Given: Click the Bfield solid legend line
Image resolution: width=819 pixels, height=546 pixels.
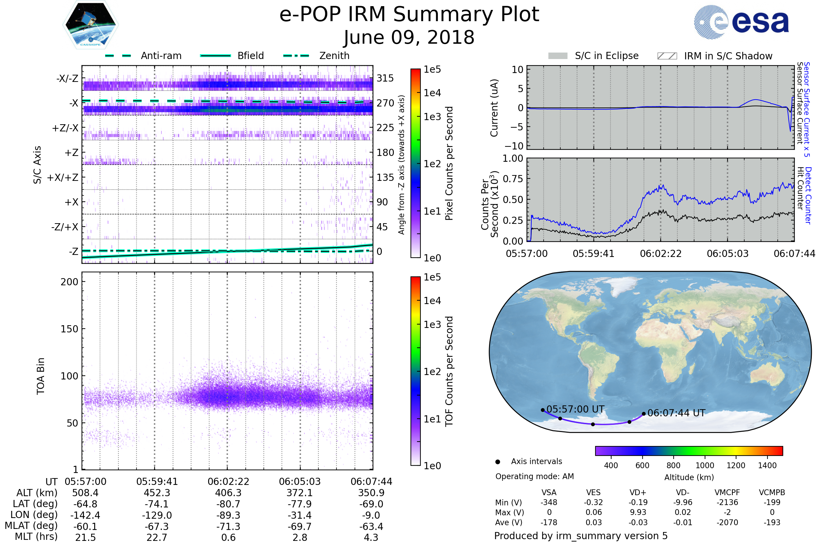Looking at the screenshot, I should [x=215, y=56].
